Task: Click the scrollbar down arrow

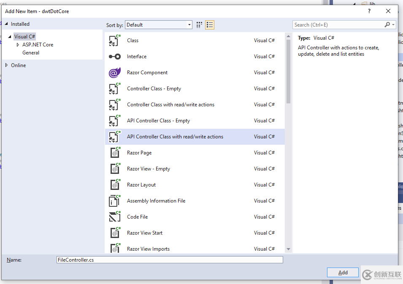Action: 288,249
